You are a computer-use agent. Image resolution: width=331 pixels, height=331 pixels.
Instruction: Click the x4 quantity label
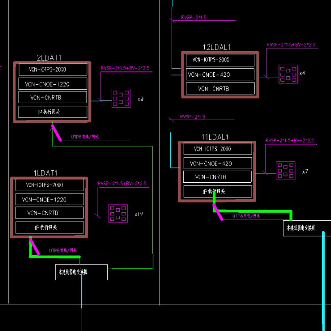point(302,73)
